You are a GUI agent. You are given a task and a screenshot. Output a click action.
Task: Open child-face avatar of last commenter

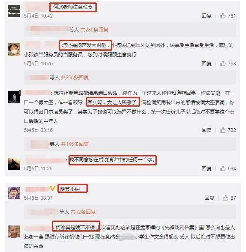(14, 232)
